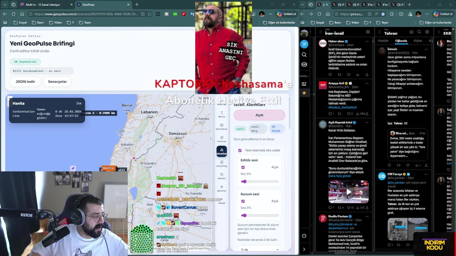Open more options on İsimsiz post
The width and height of the screenshot is (456, 256).
tap(426, 49)
